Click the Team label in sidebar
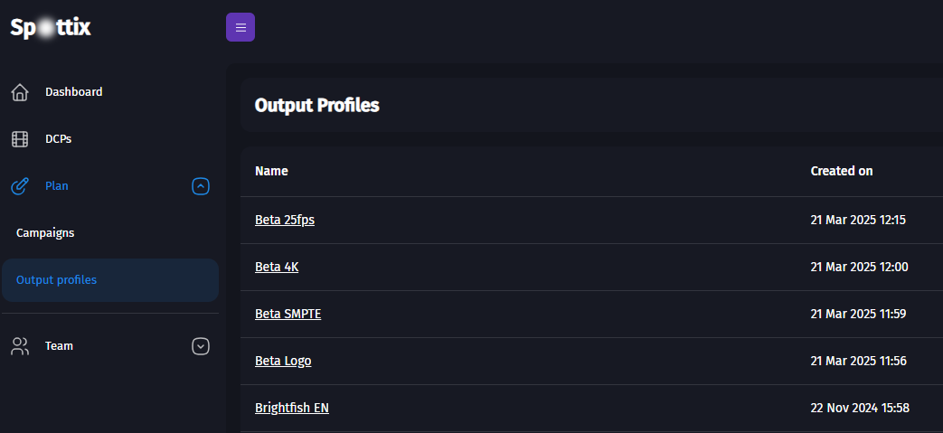 point(59,346)
